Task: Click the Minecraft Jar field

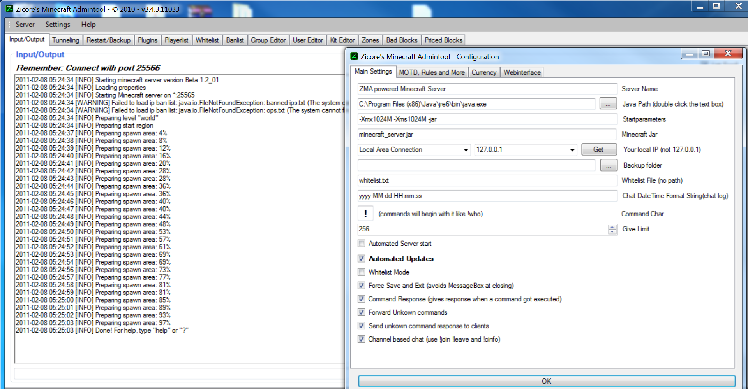Action: [x=487, y=134]
